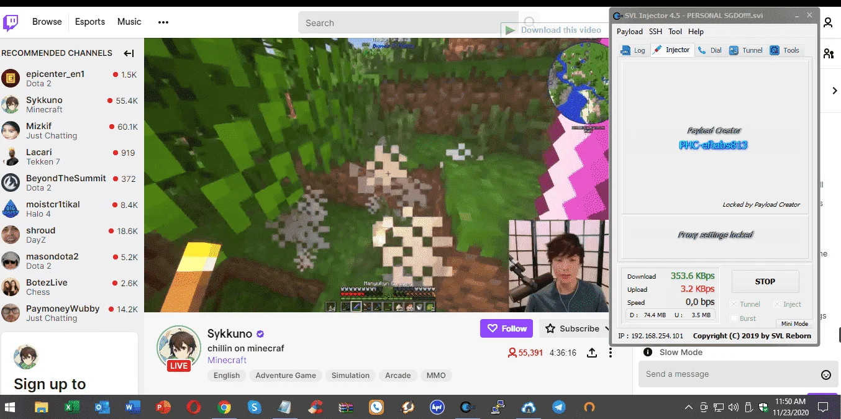This screenshot has height=419, width=841.
Task: Open SSH menu in SVL Injector
Action: pyautogui.click(x=655, y=32)
